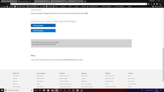
Task: Click the purple app icon on the taskbar
Action: pyautogui.click(x=61, y=90)
